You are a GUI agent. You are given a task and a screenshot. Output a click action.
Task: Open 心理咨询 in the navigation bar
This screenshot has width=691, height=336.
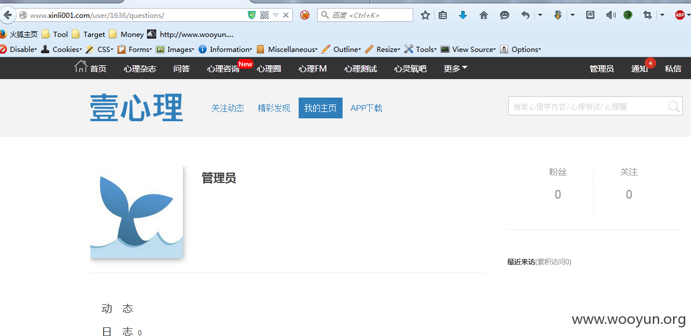[x=223, y=69]
